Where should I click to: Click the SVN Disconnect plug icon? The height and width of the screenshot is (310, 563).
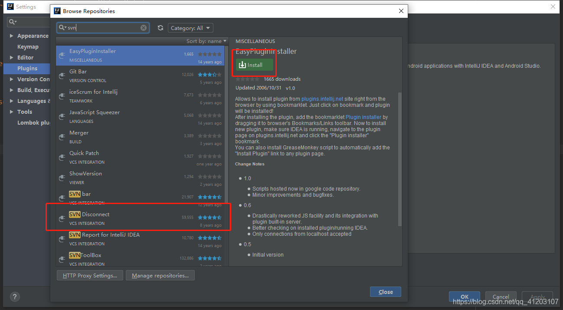click(62, 219)
